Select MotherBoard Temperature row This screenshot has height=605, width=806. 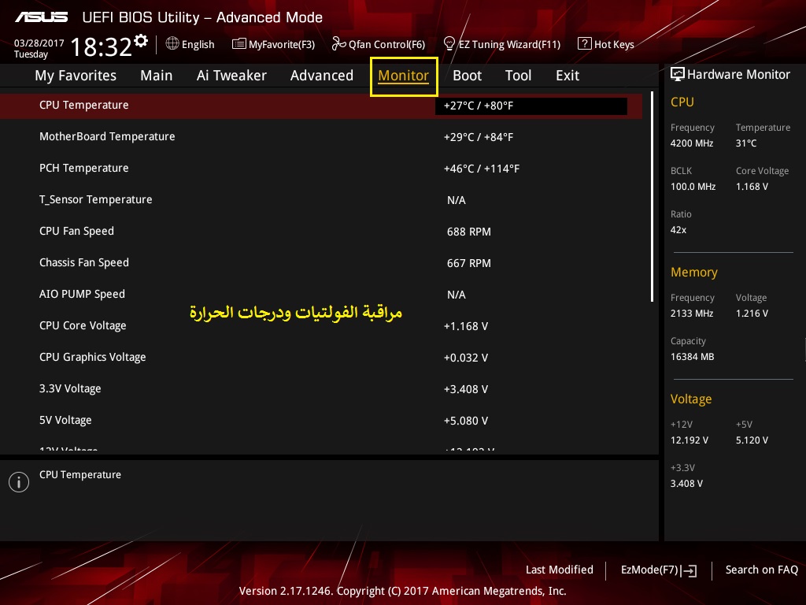click(321, 137)
